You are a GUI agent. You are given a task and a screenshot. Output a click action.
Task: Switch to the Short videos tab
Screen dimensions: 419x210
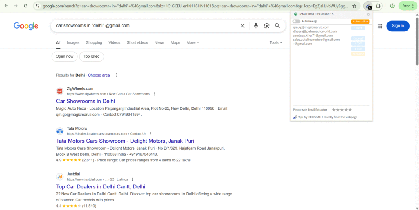click(137, 42)
